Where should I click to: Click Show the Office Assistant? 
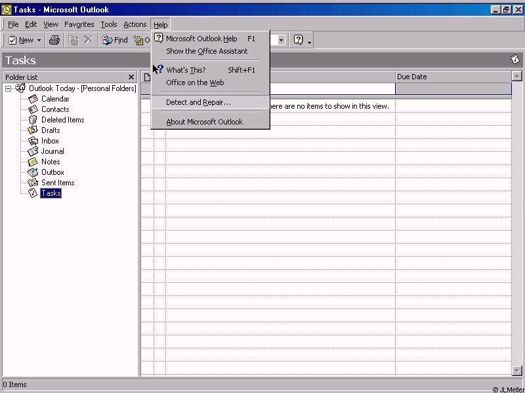tap(207, 51)
